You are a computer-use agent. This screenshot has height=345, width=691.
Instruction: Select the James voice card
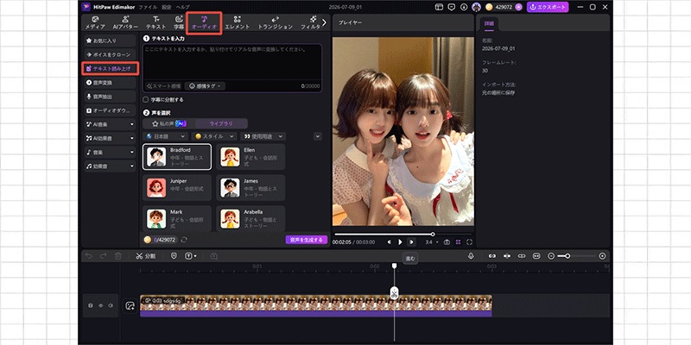click(250, 187)
